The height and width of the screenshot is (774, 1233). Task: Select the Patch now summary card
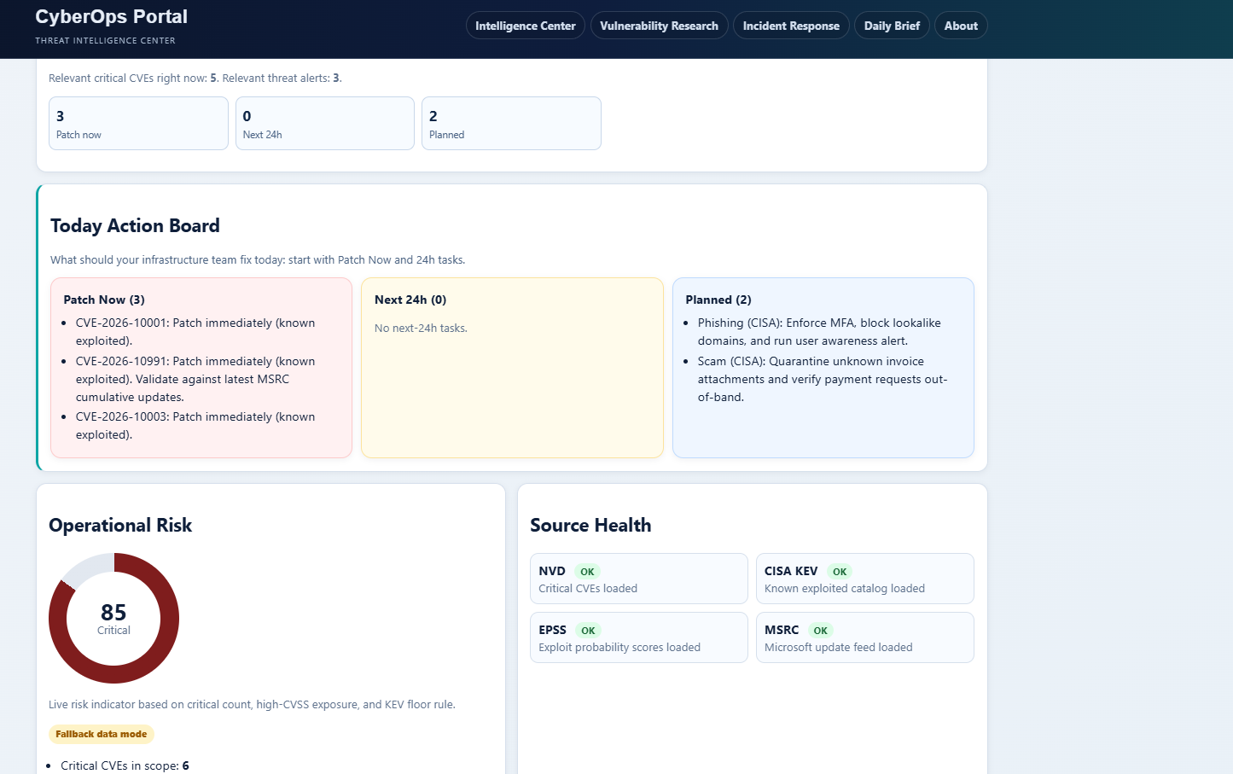(138, 123)
